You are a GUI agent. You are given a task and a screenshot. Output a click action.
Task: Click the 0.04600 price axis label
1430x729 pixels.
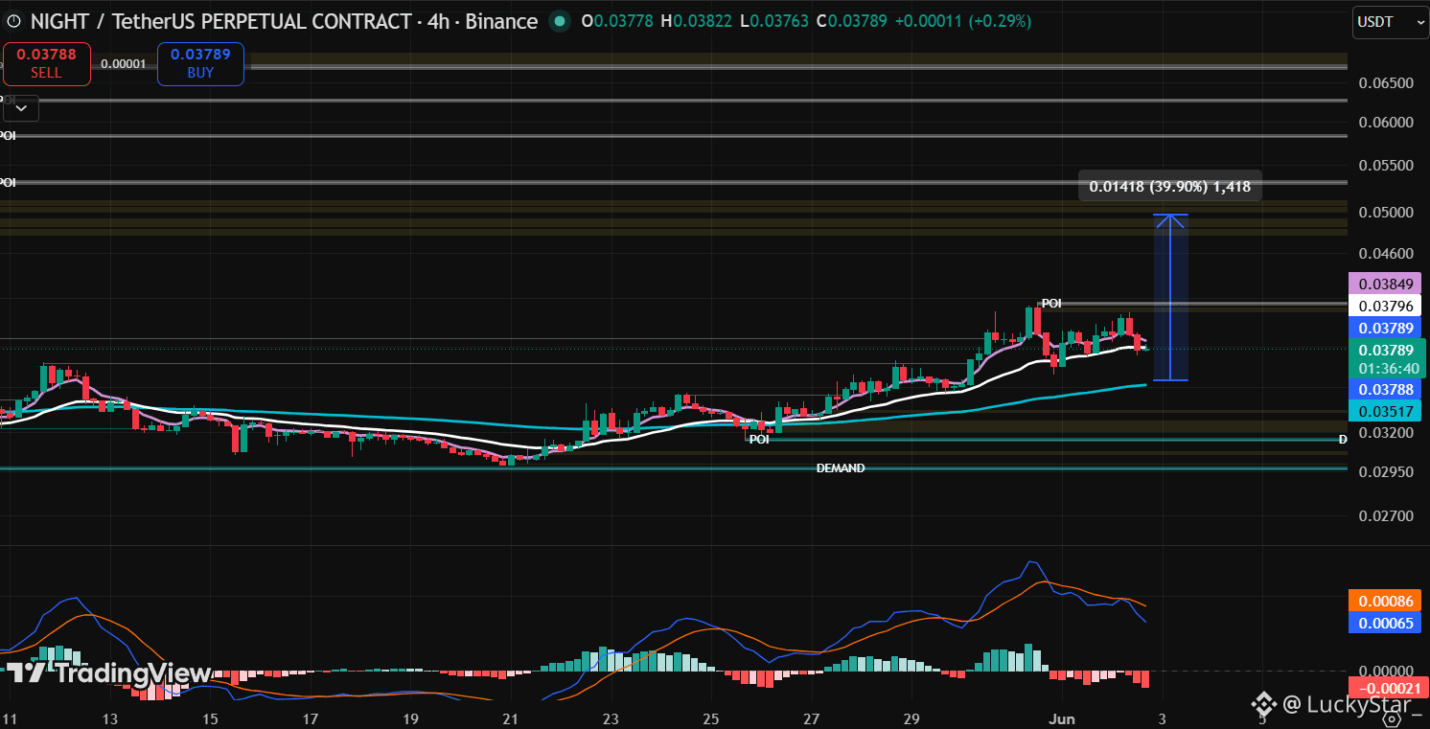(1387, 254)
